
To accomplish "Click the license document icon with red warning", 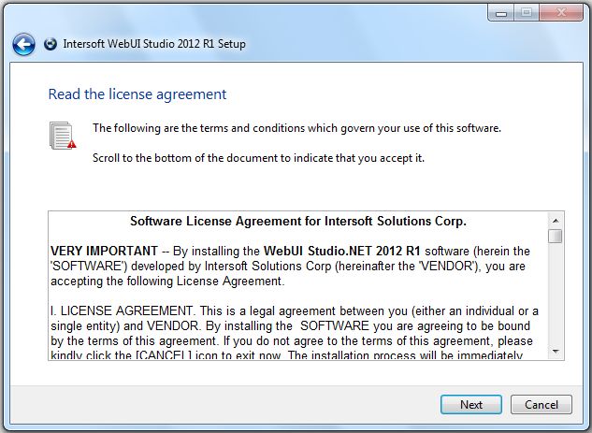I will point(63,135).
